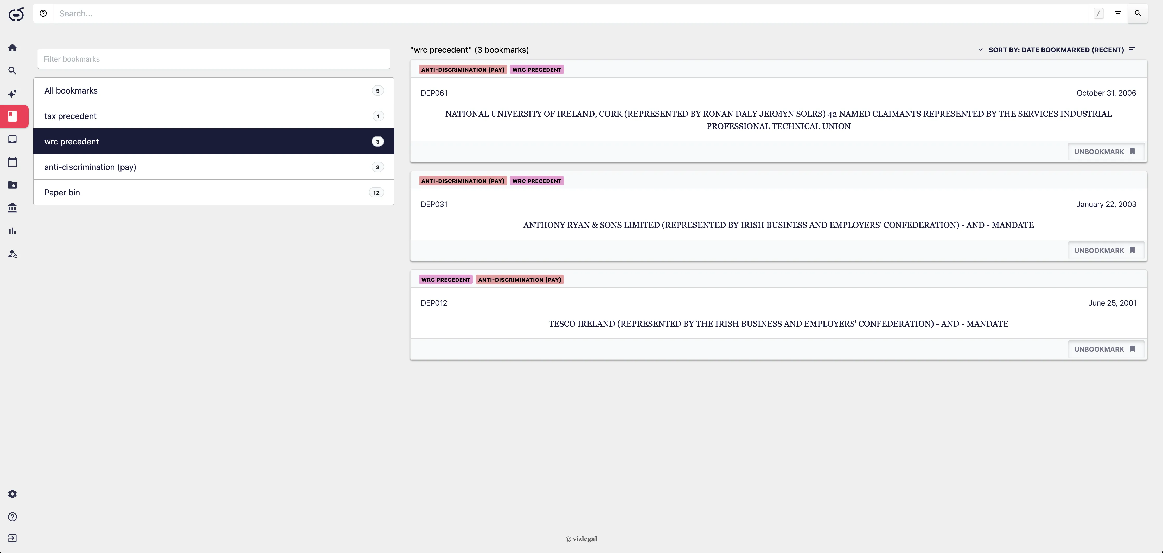
Task: Open the Paper bin list
Action: point(214,193)
